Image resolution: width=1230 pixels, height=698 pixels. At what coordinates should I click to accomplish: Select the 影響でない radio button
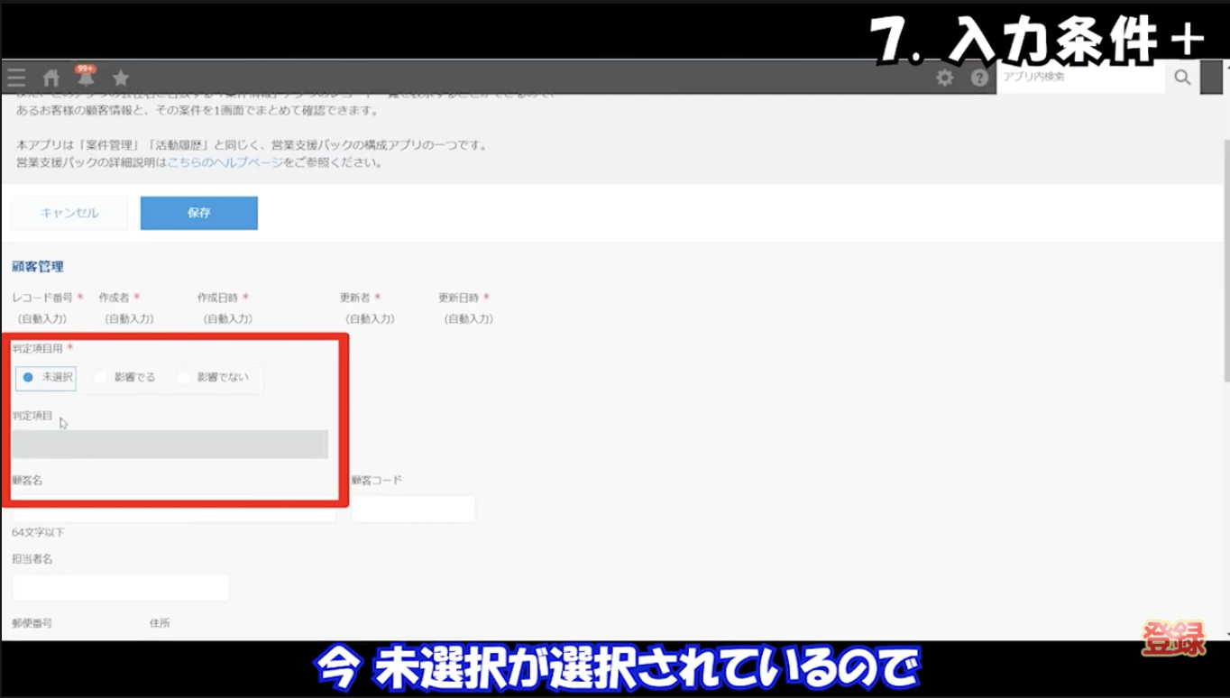click(184, 378)
